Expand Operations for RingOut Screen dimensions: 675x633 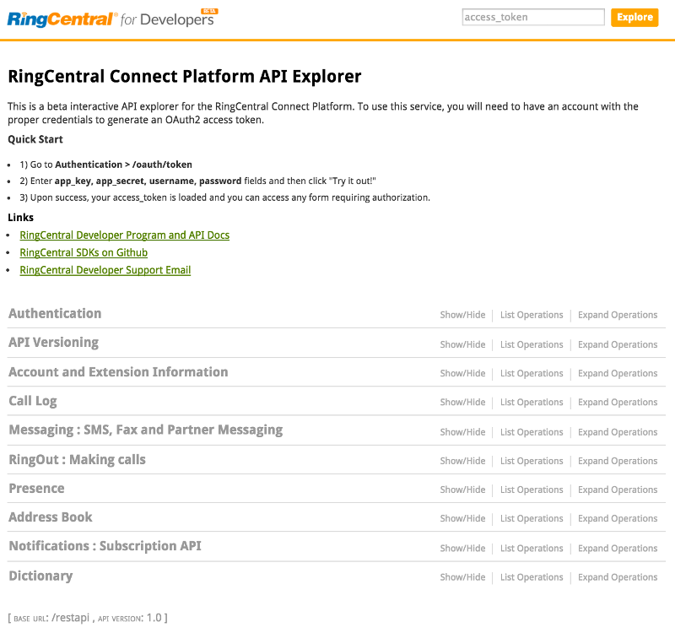[x=618, y=461]
